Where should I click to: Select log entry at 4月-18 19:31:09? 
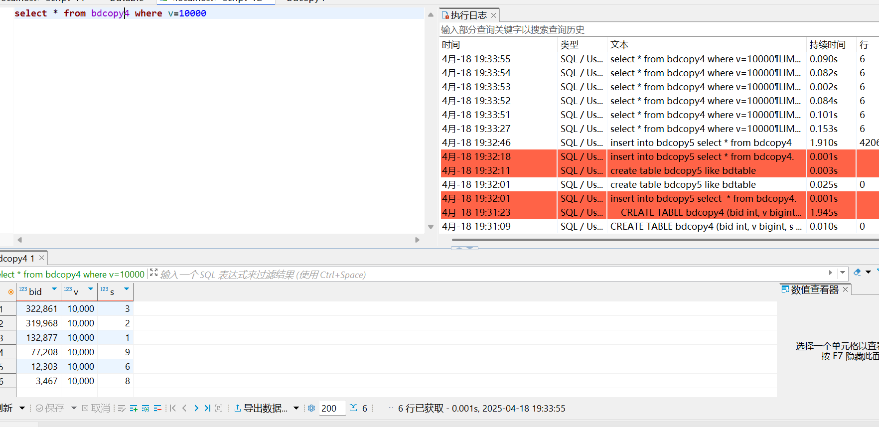[659, 226]
